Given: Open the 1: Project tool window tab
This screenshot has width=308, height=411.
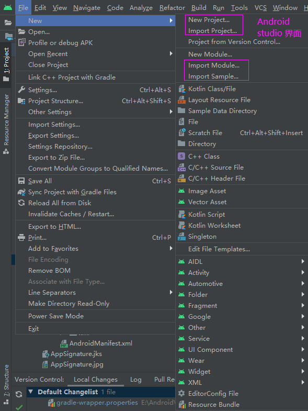Looking at the screenshot, I should click(x=6, y=64).
